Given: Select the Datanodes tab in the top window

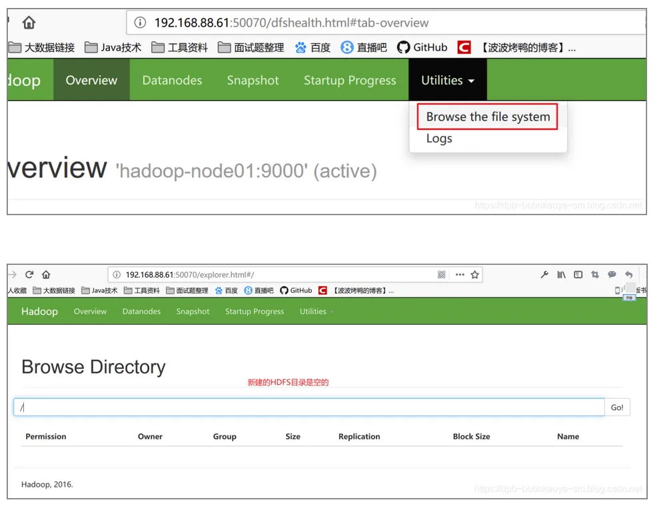Looking at the screenshot, I should pos(172,80).
